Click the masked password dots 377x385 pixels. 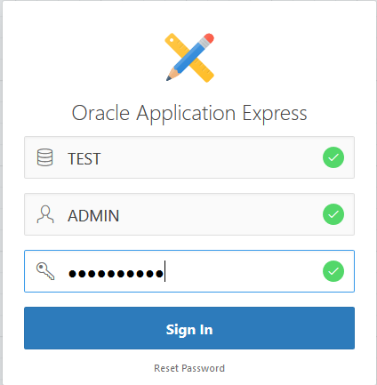[116, 273]
